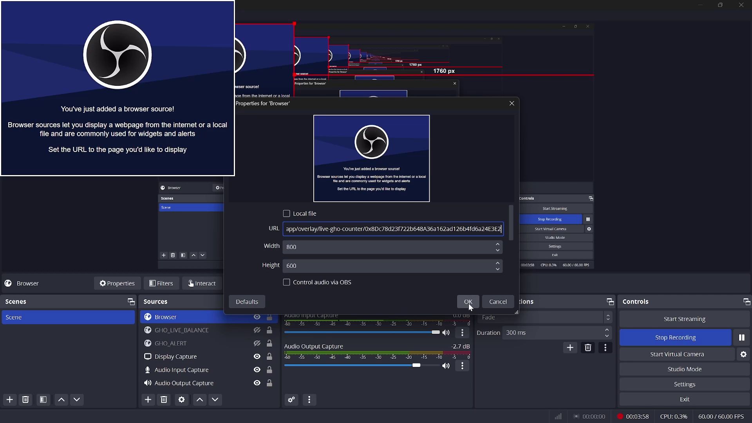Select GHO_ALERT source in list

170,343
